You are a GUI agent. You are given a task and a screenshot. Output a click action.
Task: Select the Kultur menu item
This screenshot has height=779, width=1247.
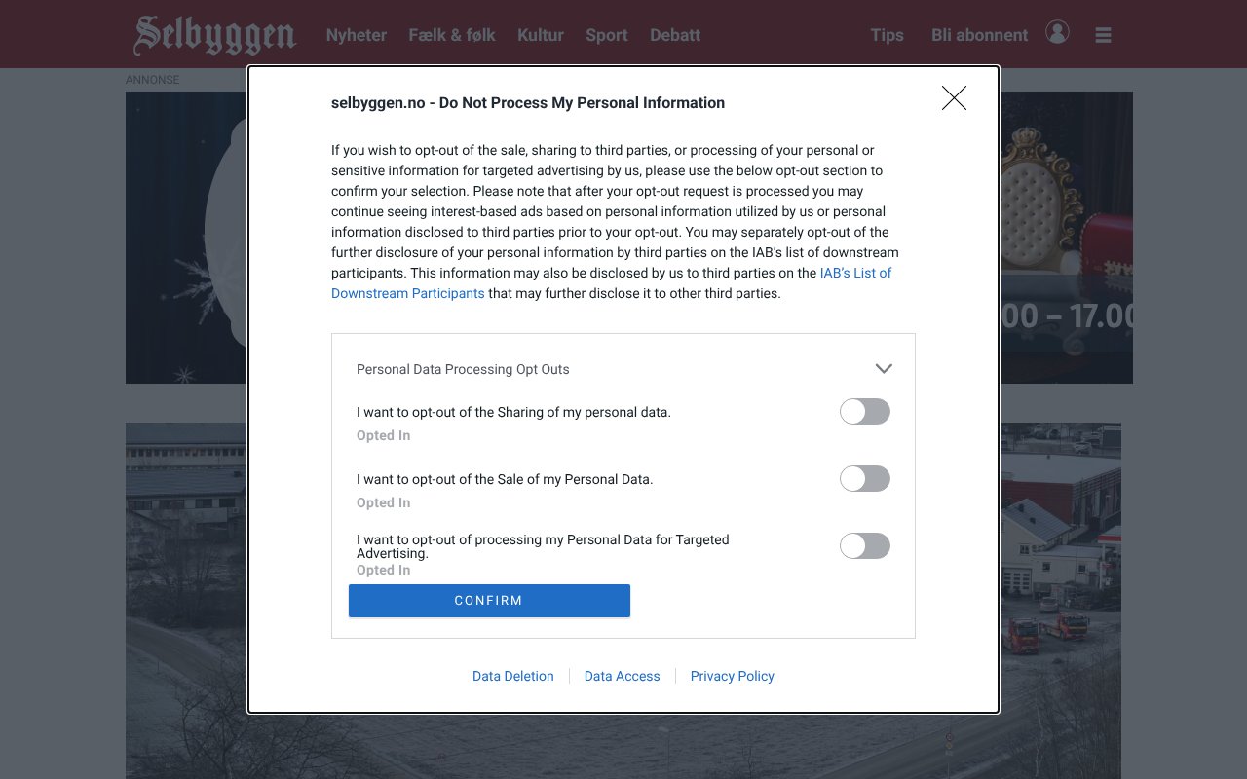coord(541,35)
